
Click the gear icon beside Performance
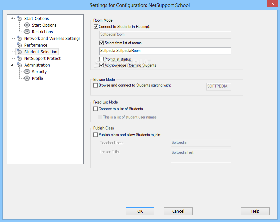pos(19,45)
